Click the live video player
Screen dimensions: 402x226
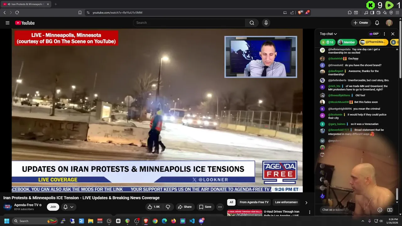tap(157, 110)
